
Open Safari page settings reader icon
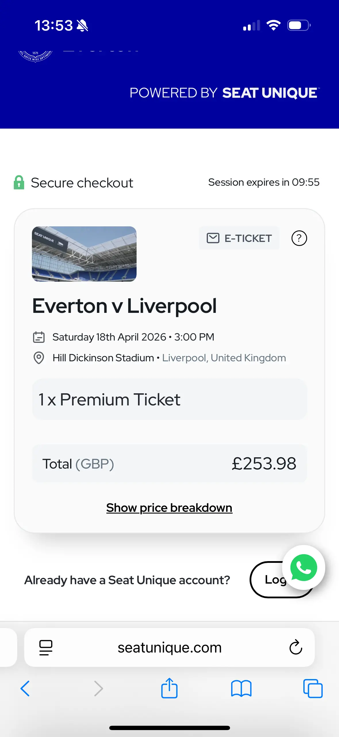(46, 647)
